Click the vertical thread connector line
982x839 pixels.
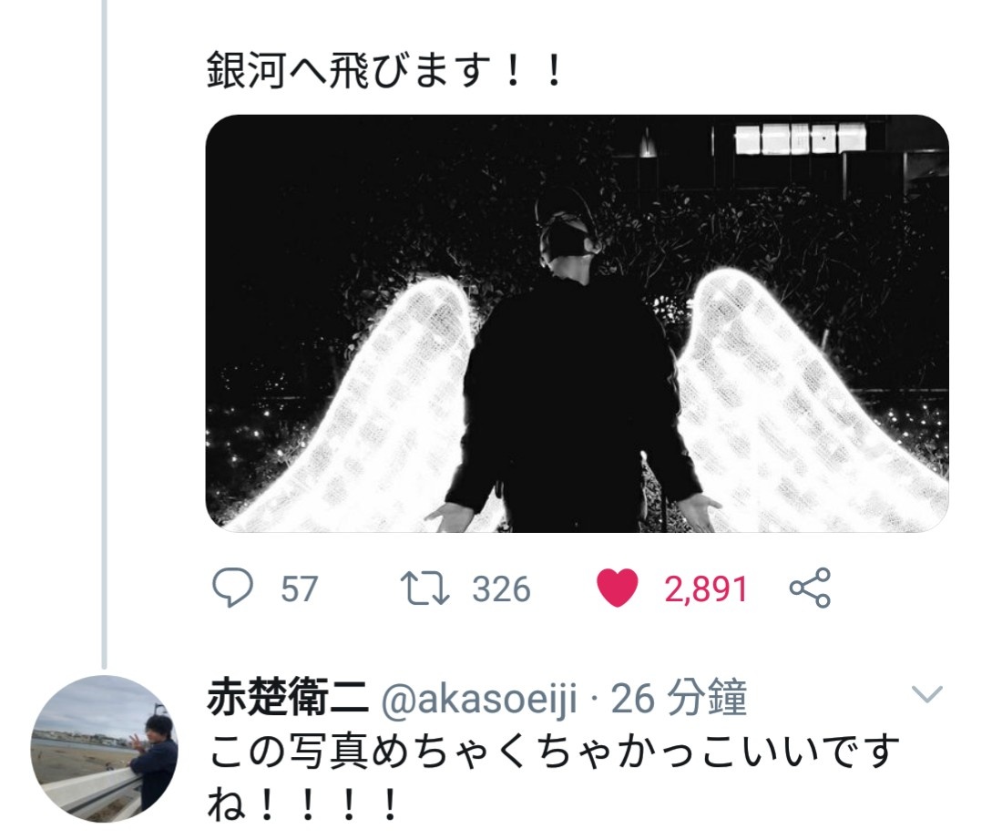[x=104, y=333]
